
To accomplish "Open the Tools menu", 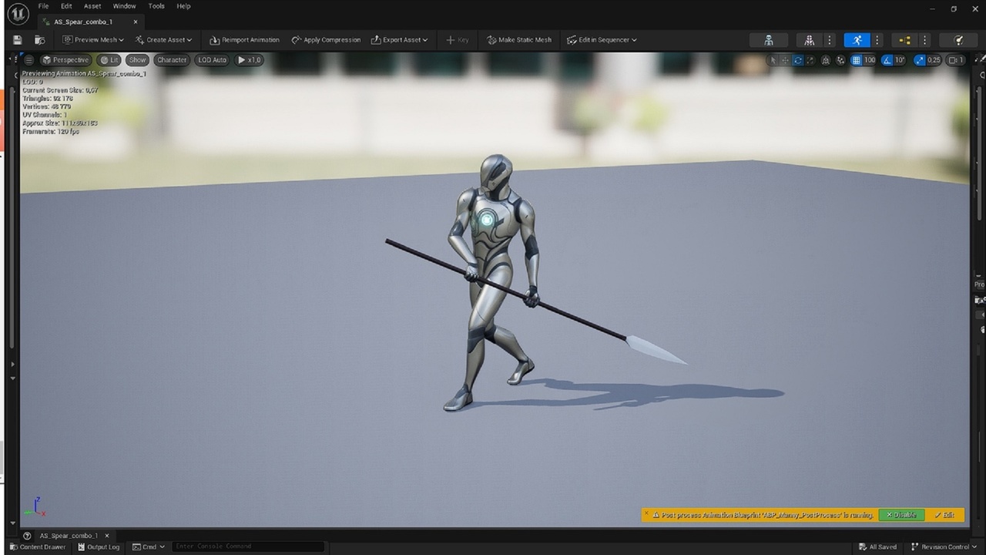I will pos(156,6).
